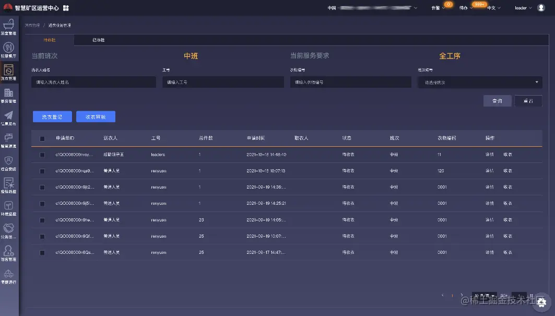Check the row dated 2021-09-17 14:47
The width and height of the screenshot is (555, 316).
click(42, 253)
